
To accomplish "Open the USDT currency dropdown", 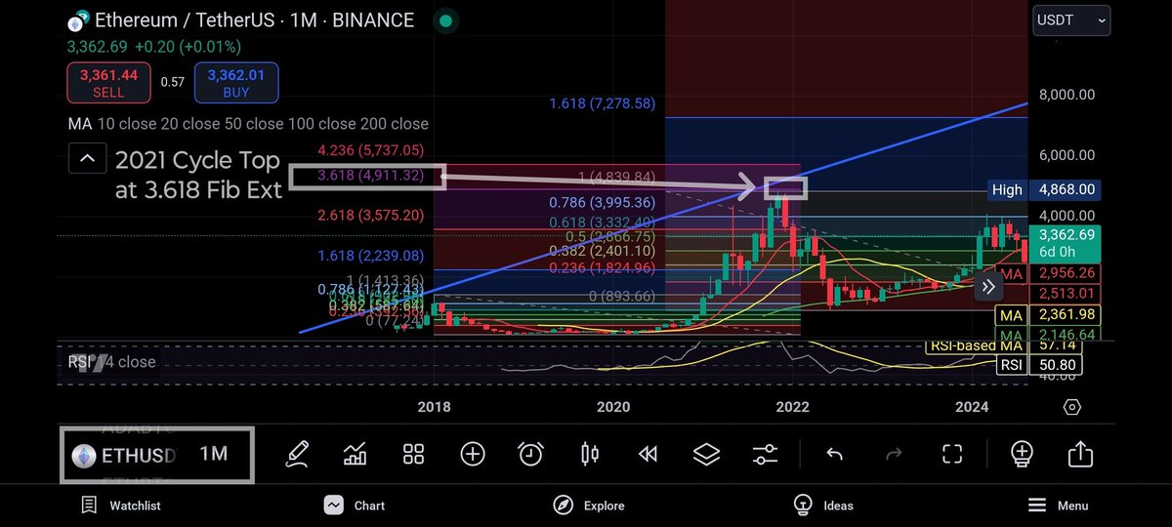I will pyautogui.click(x=1071, y=20).
